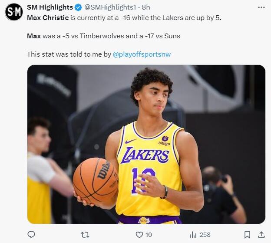Click the SM Highlights display name

point(50,7)
